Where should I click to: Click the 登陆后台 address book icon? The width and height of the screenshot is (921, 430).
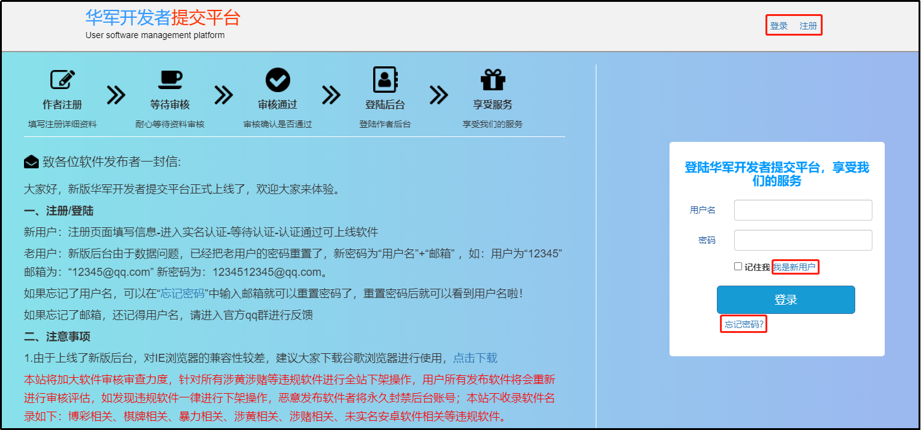click(385, 80)
